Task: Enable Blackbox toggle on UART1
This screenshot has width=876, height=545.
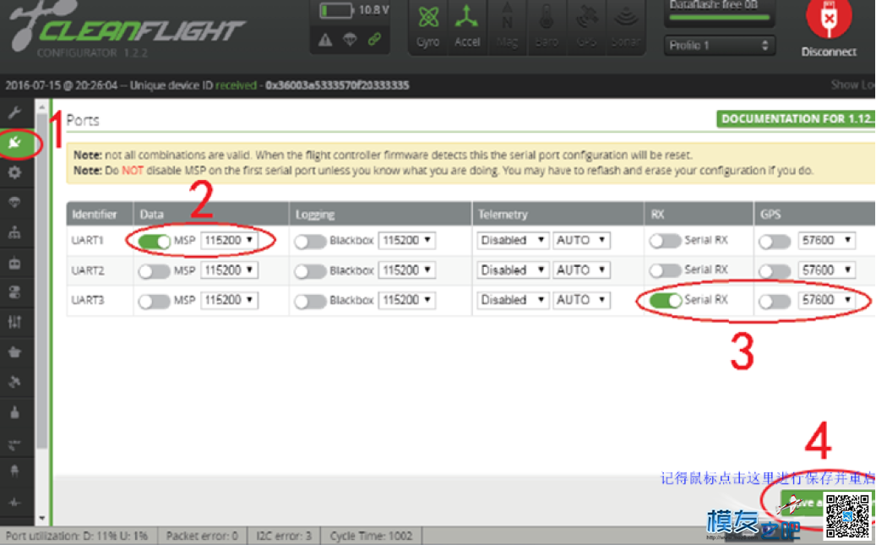Action: (310, 241)
